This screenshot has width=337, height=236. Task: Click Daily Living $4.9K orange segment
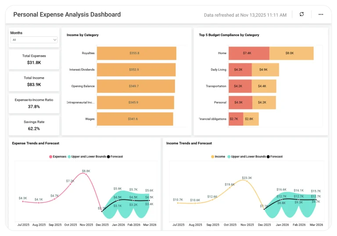[265, 70]
